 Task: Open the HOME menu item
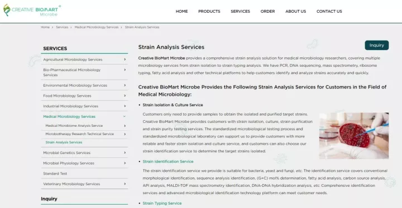coord(181,12)
